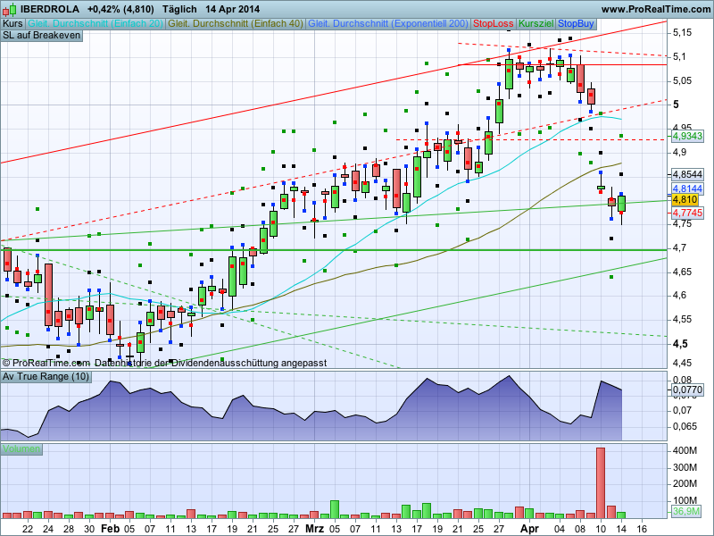This screenshot has width=714, height=536.
Task: Click the Täglich timeframe text in title
Action: click(179, 9)
